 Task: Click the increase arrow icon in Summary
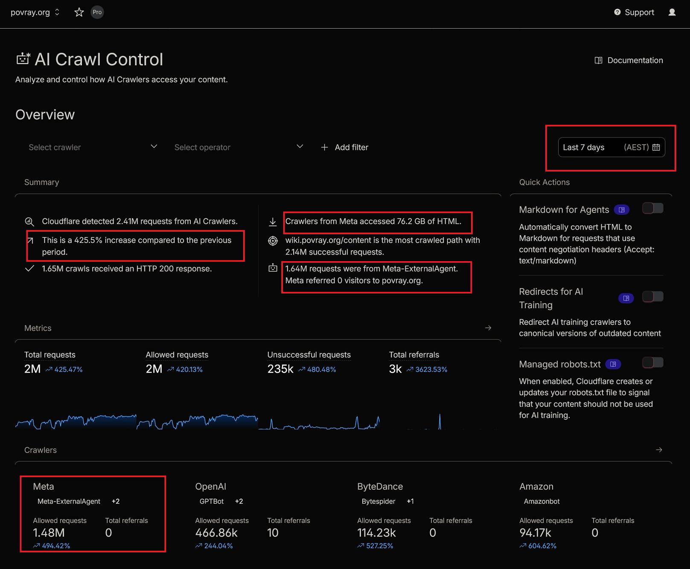click(x=30, y=241)
